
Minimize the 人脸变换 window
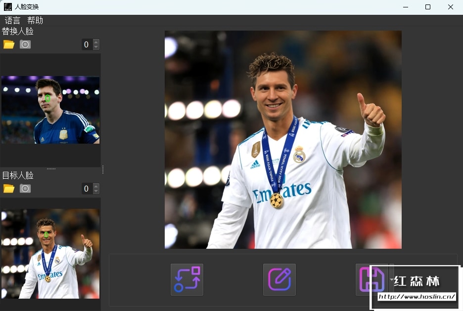click(x=406, y=7)
